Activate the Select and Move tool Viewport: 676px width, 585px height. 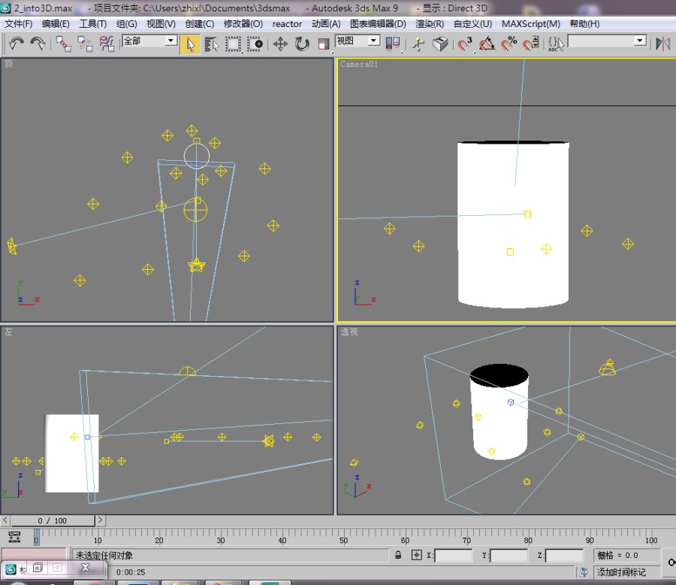click(280, 44)
